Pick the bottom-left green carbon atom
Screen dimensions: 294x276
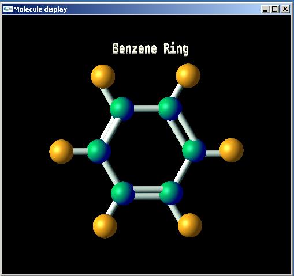point(122,193)
